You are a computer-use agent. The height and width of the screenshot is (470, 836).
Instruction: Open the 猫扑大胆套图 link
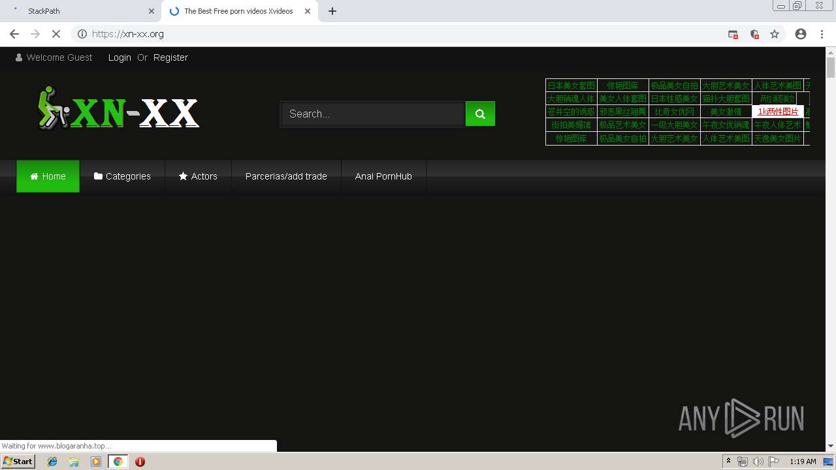coord(726,99)
